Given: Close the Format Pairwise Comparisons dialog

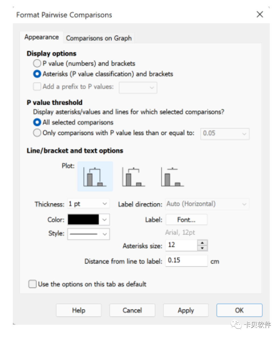Looking at the screenshot, I should click(x=260, y=14).
